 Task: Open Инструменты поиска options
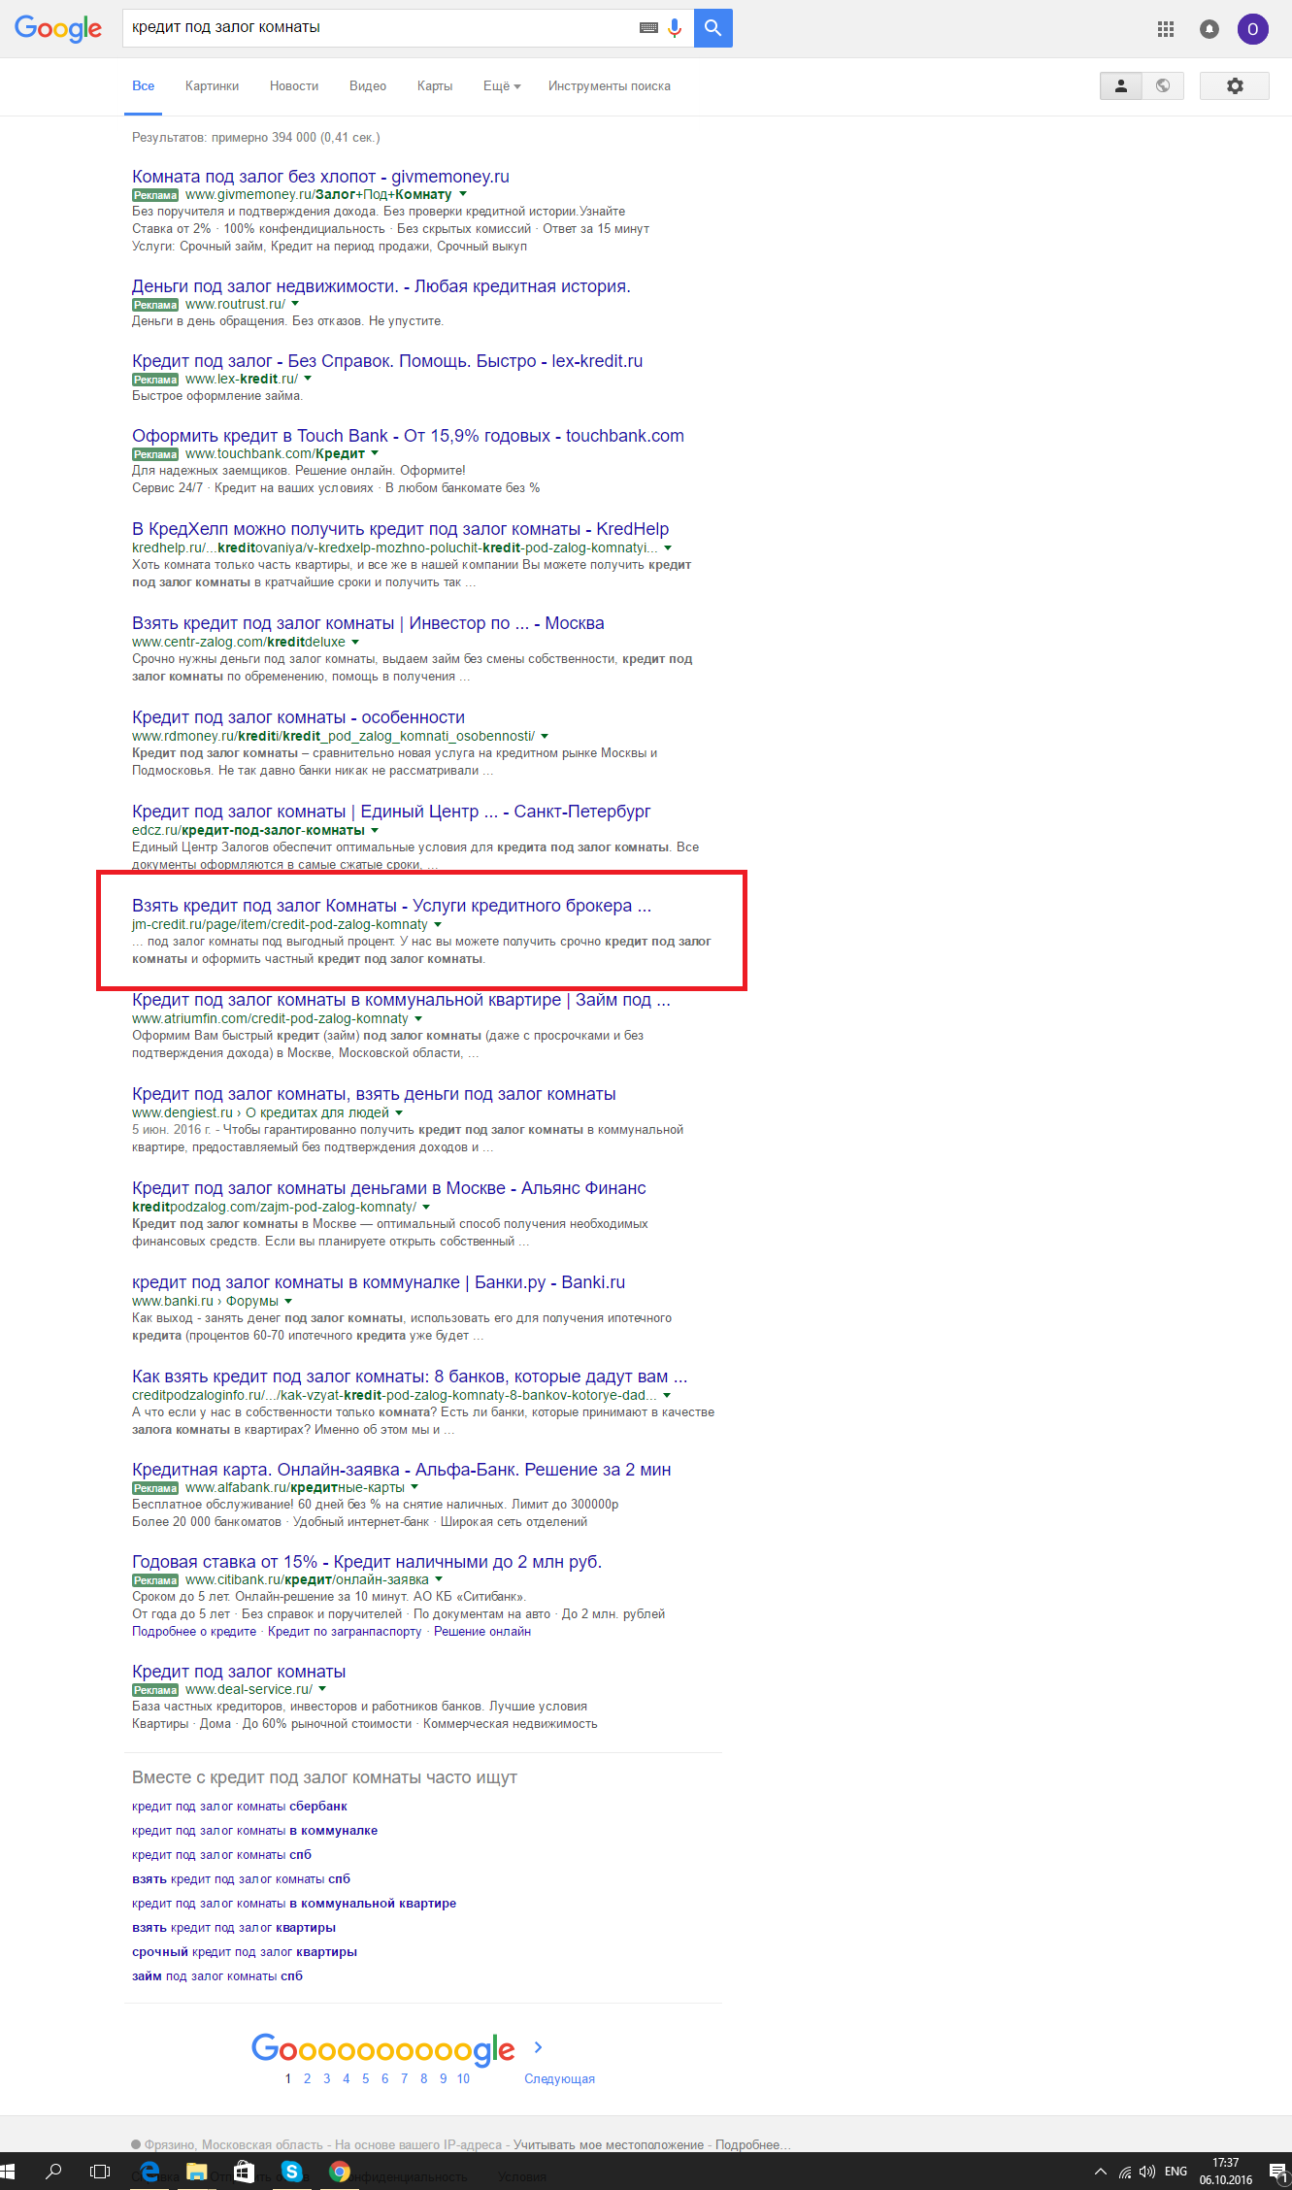click(x=610, y=85)
